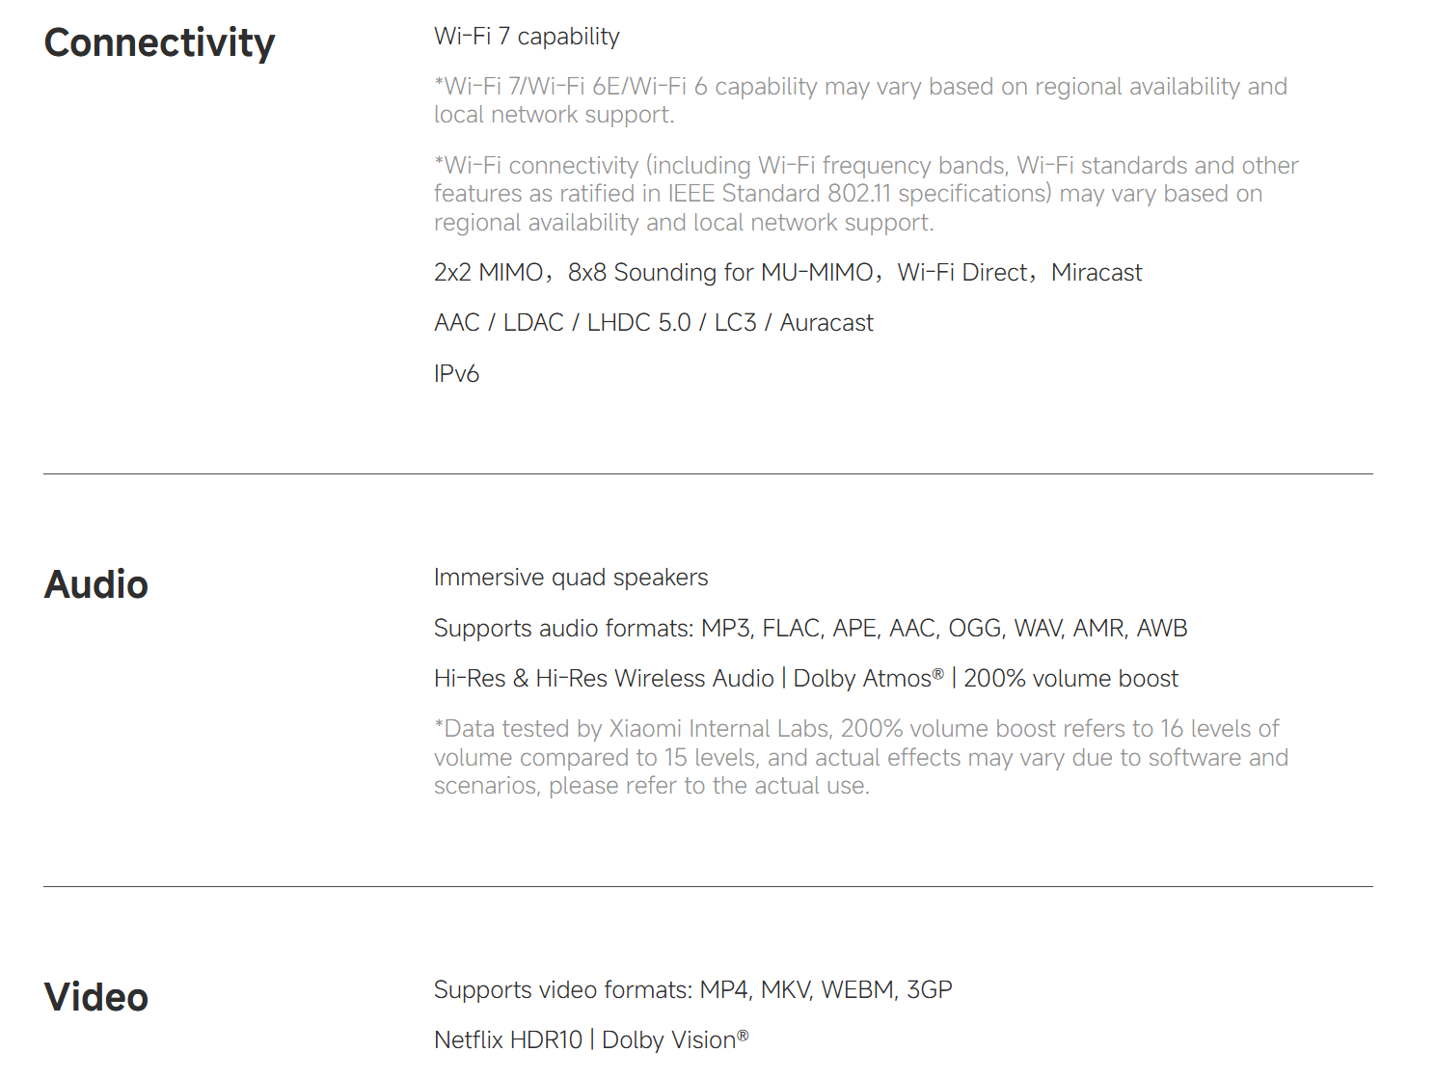Click the "200% volume boost" text
The height and width of the screenshot is (1079, 1435).
1070,679
